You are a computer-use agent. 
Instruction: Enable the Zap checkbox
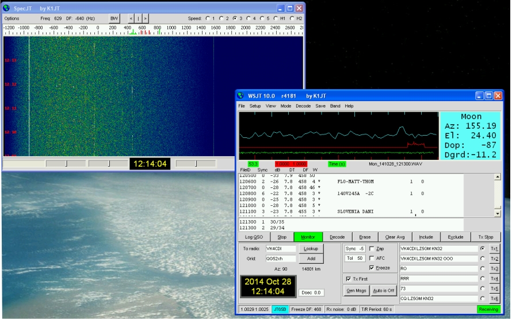click(372, 249)
